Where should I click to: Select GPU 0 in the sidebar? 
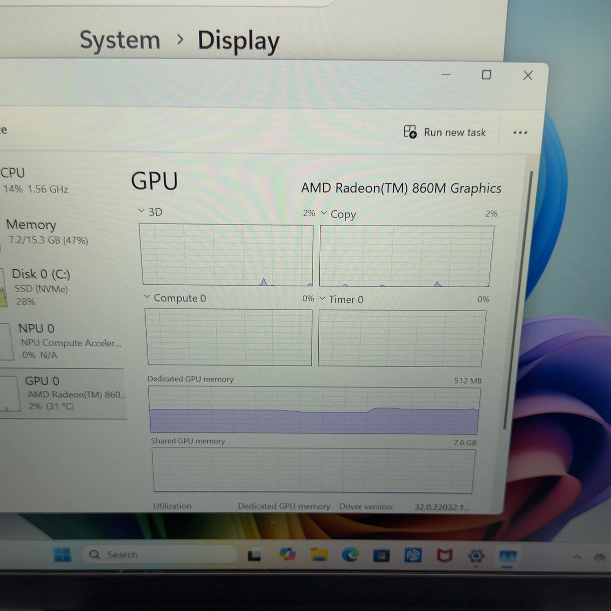[x=62, y=394]
